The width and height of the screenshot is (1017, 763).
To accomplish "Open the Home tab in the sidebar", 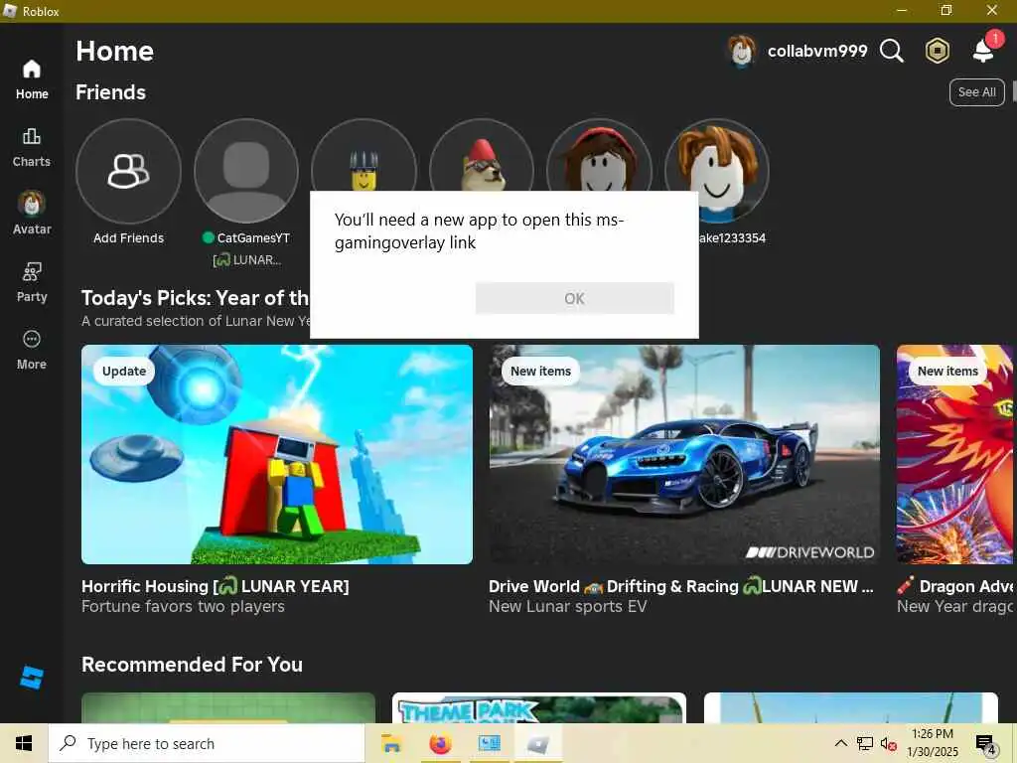I will tap(32, 79).
